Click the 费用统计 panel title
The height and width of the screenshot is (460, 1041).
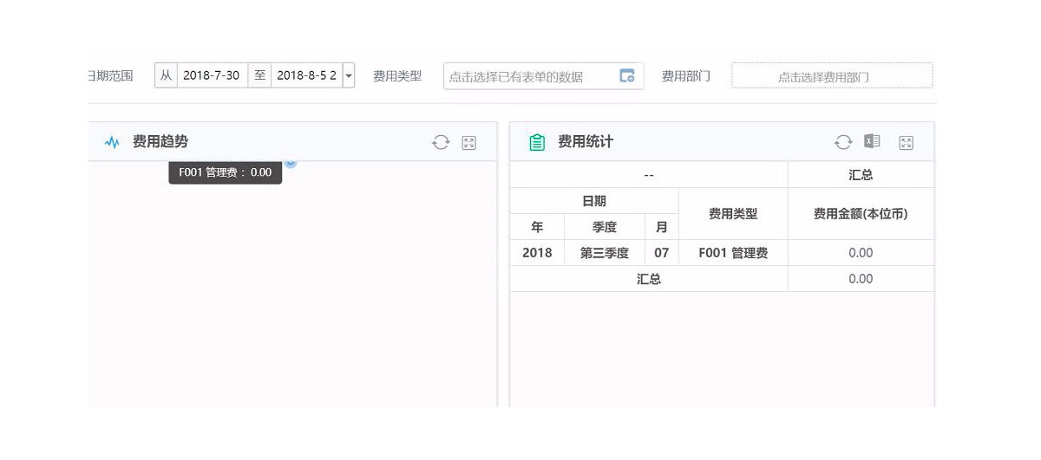click(x=586, y=142)
